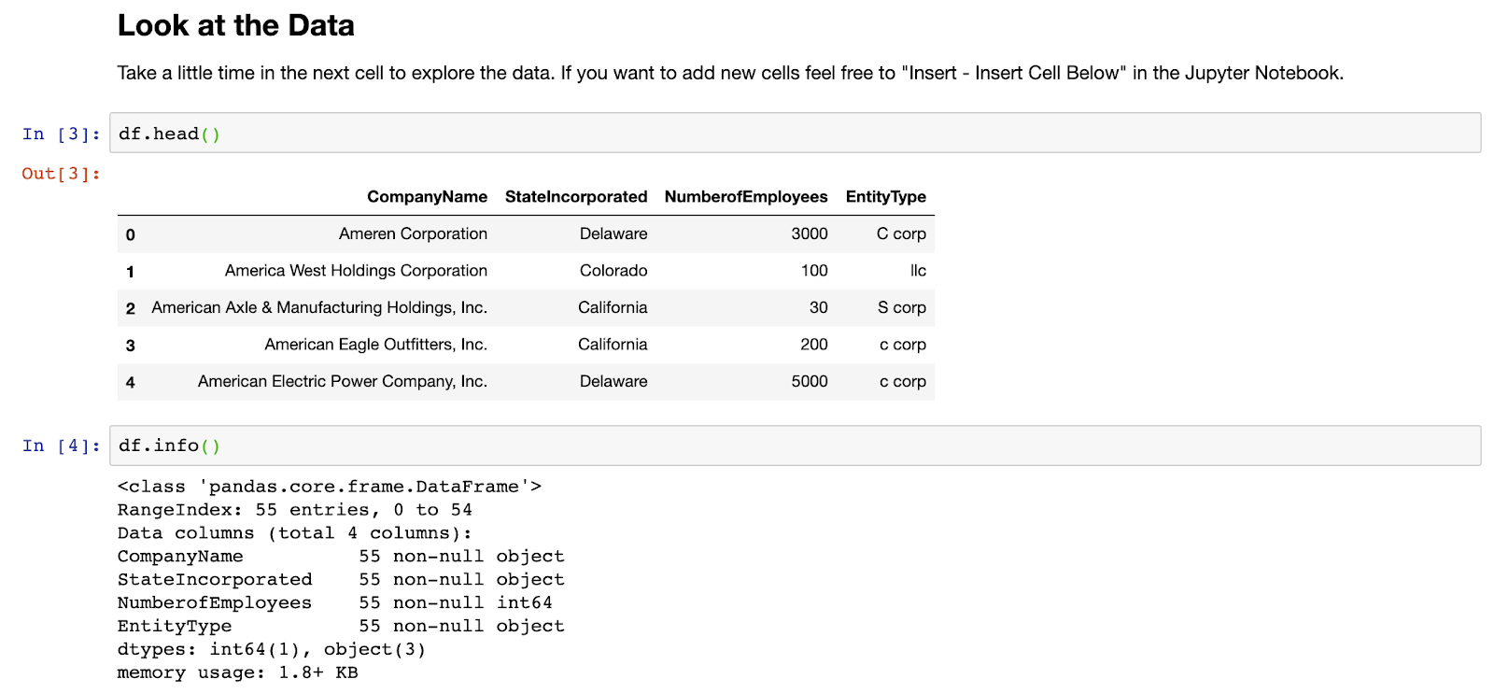Viewport: 1494px width, 693px height.
Task: Select 'American Eagle Outfitters, Inc.' cell
Action: [x=375, y=344]
